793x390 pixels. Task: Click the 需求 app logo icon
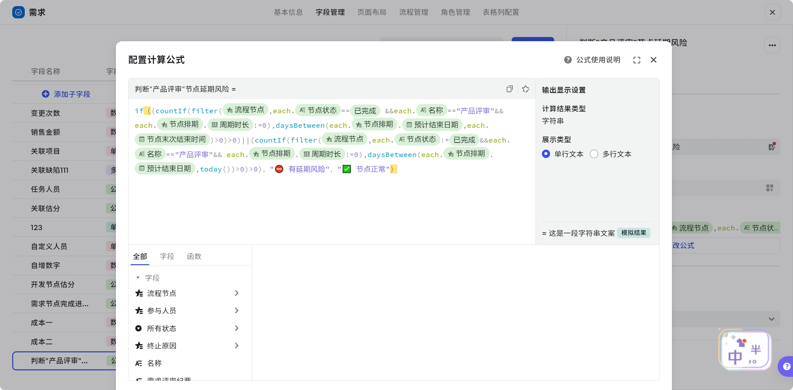(x=18, y=12)
